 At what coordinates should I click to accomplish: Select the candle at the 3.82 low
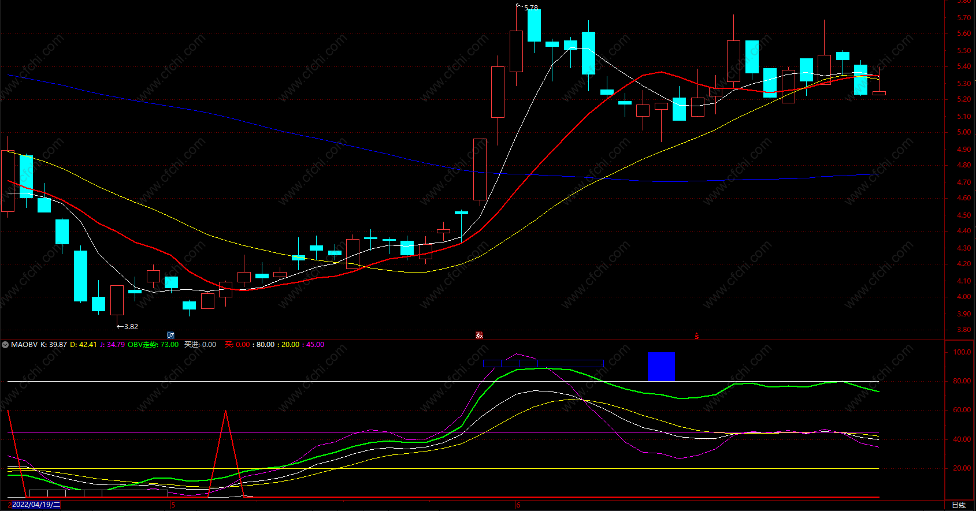(x=117, y=300)
